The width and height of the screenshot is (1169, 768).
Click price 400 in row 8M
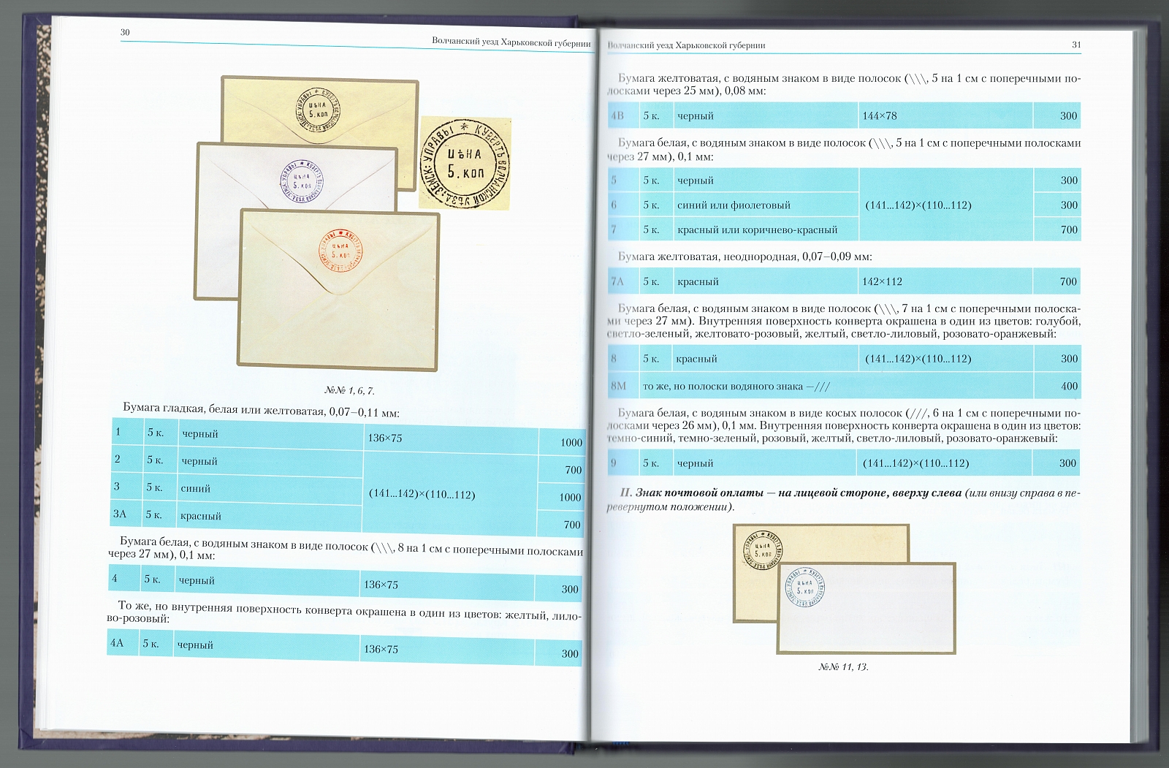click(1069, 386)
